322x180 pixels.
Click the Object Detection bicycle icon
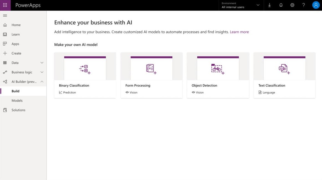[218, 69]
